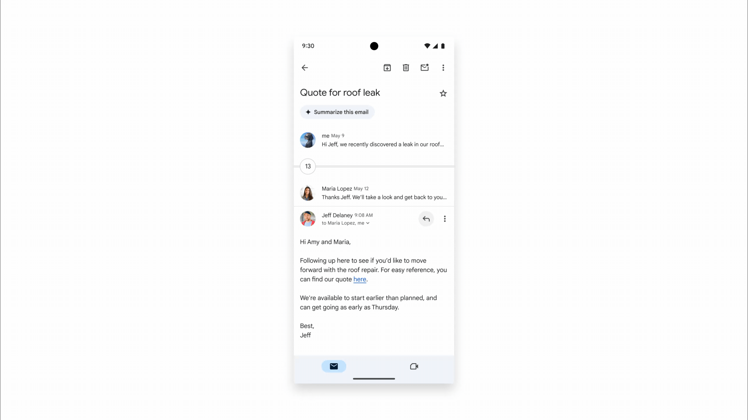
Task: Click Maria Lopez's message preview
Action: pos(373,193)
